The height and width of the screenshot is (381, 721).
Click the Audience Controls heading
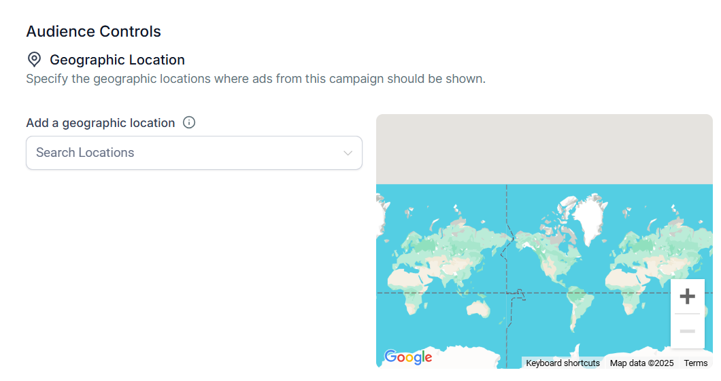[x=93, y=31]
